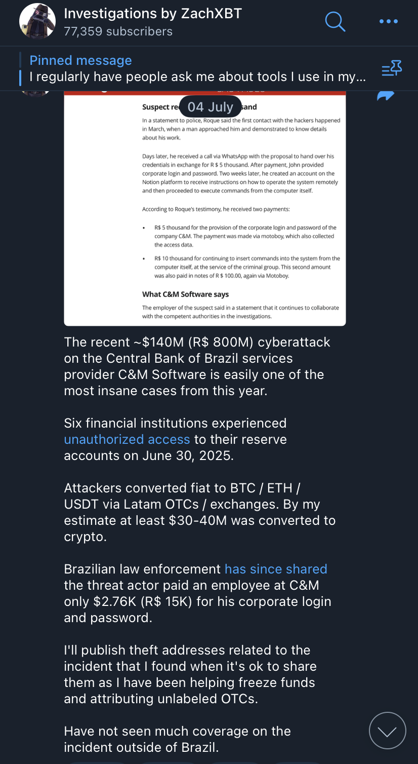
Task: Open the channel profile avatar
Action: [37, 22]
